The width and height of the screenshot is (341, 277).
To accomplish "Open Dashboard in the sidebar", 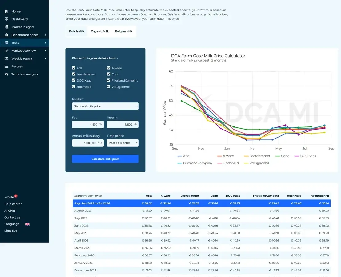I will (x=19, y=19).
